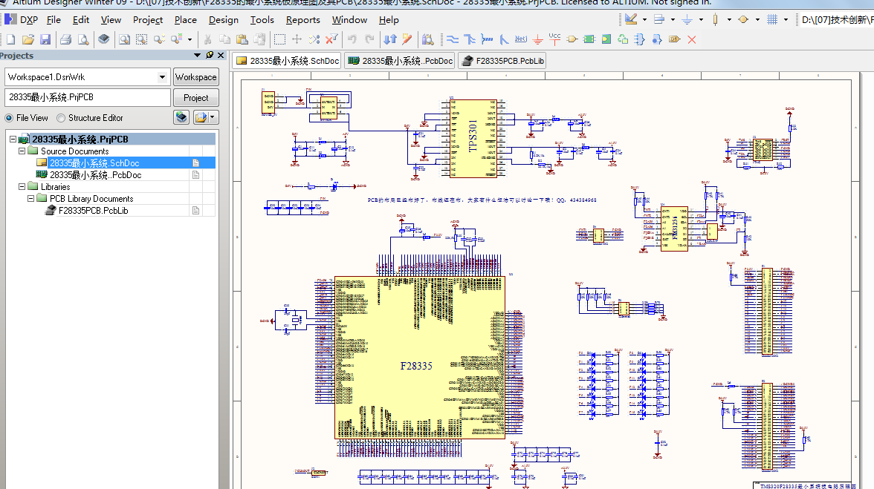
Task: Click the Device Sheet Symbol recycle icon
Action: click(x=623, y=39)
